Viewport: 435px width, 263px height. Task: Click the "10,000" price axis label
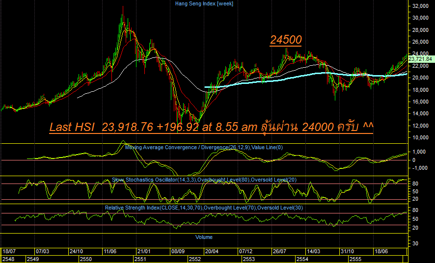421,137
